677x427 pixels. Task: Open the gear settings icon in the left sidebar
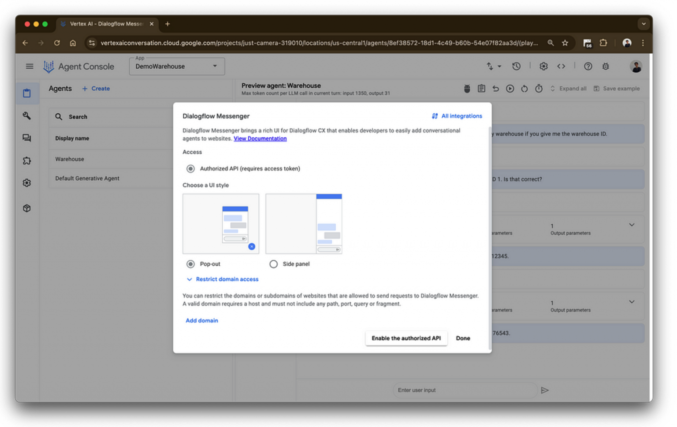27,182
